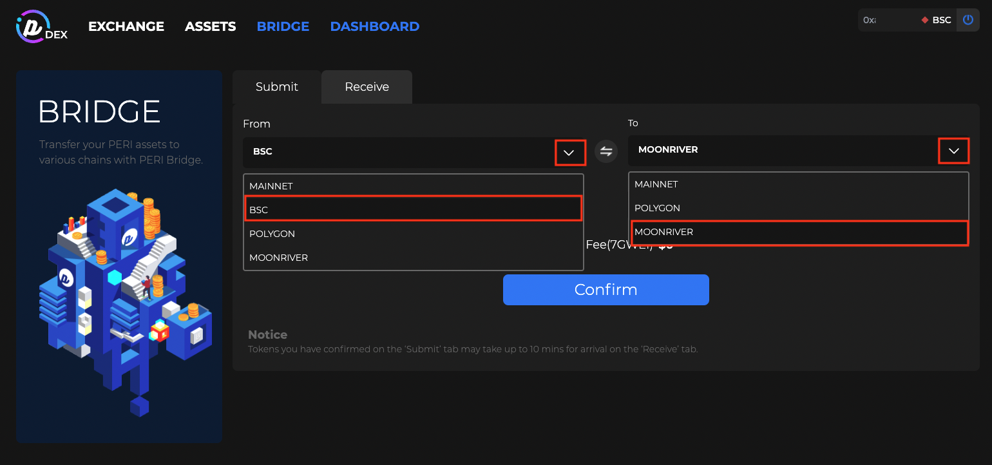The width and height of the screenshot is (992, 465).
Task: Switch to the Receive tab
Action: (x=367, y=87)
